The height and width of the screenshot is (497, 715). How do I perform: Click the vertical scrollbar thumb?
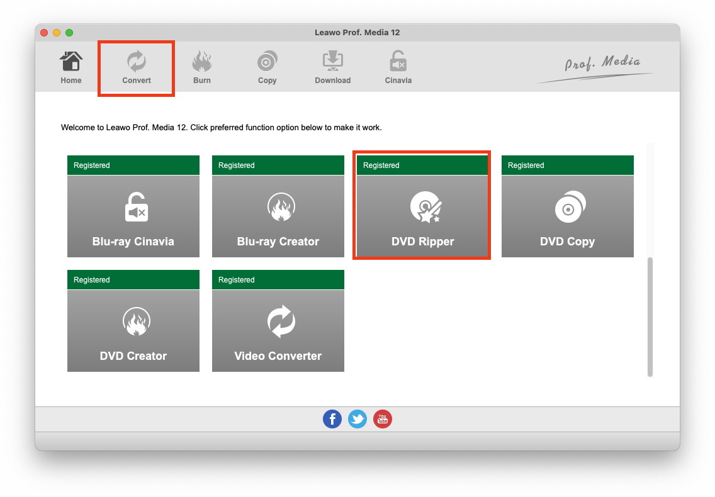650,317
